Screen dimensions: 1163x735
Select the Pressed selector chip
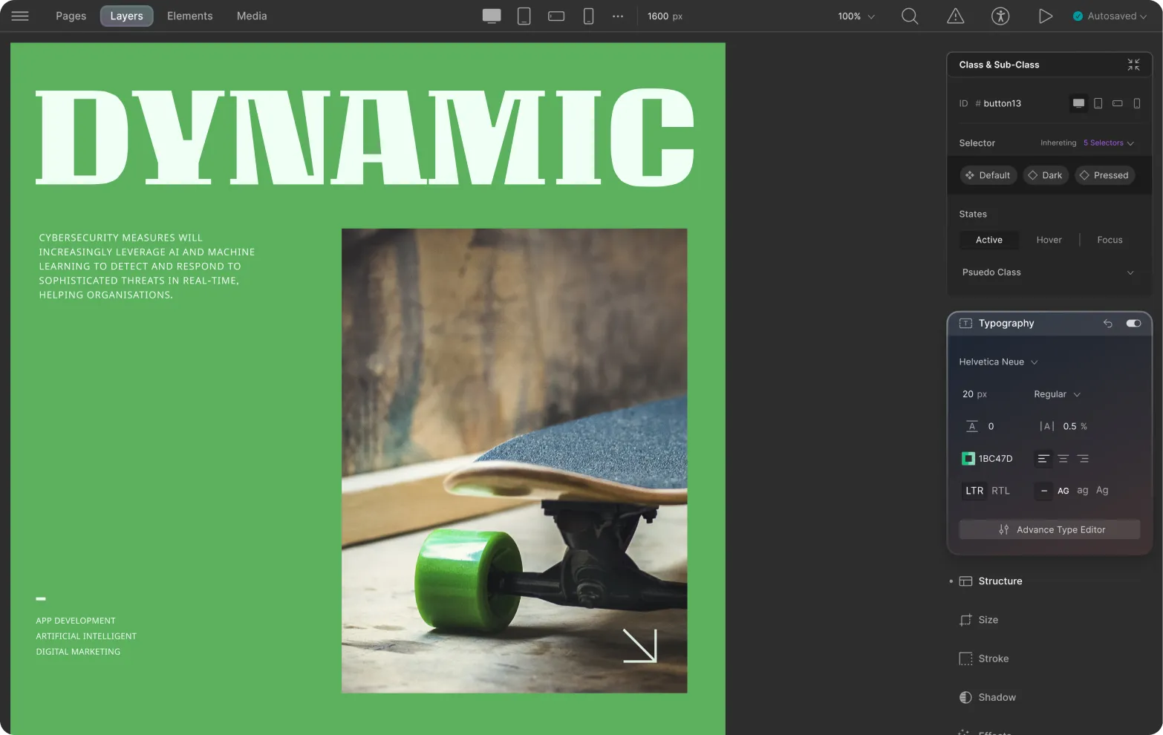[1104, 175]
